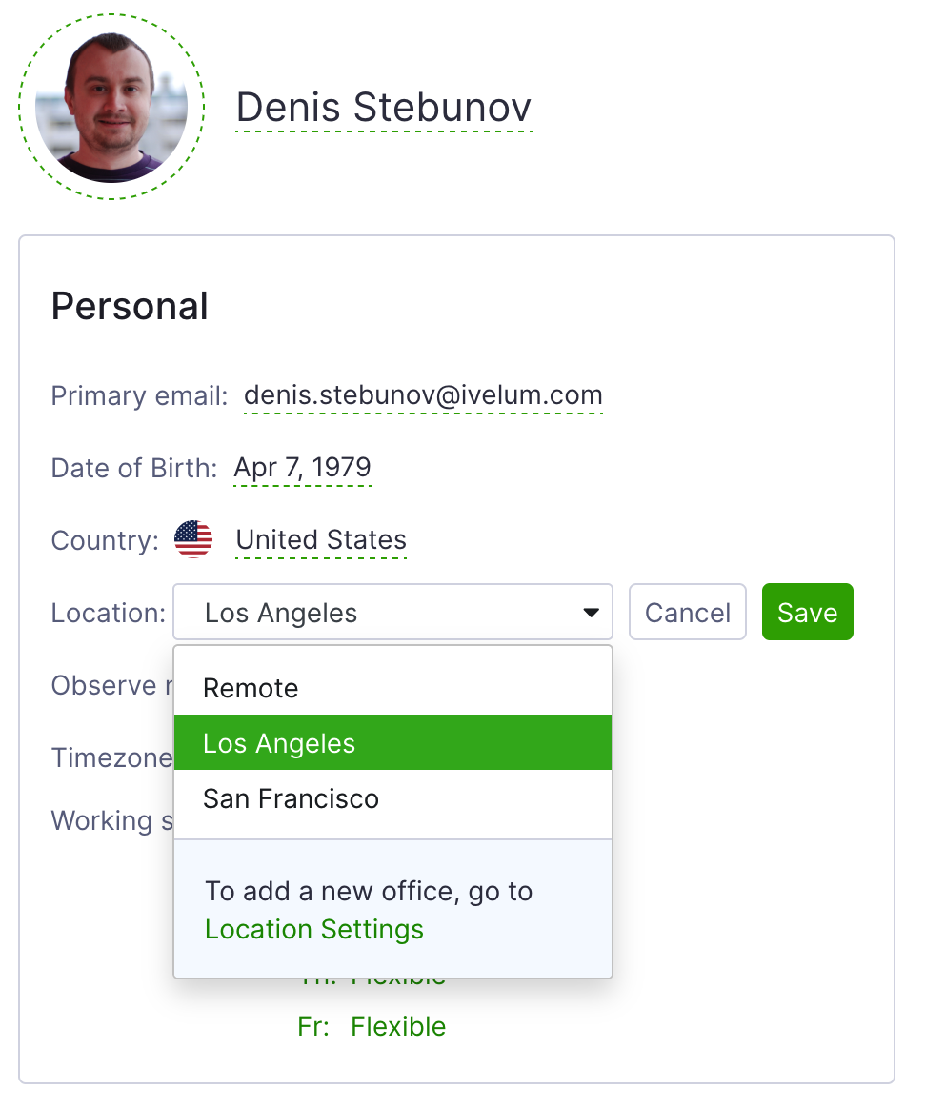Click the Location field label
The width and height of the screenshot is (925, 1110).
(x=109, y=613)
